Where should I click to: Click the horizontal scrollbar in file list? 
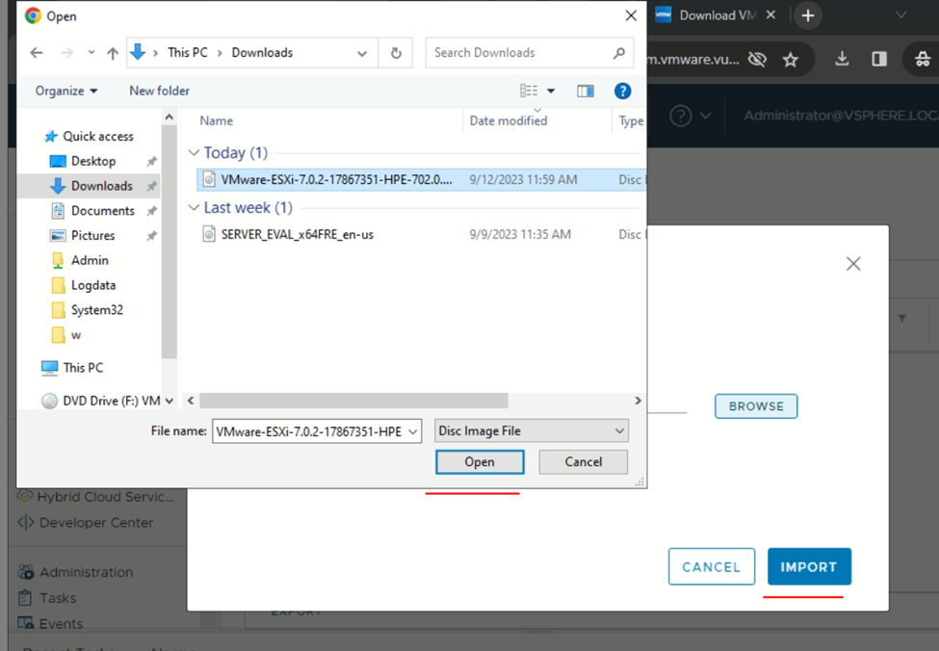(353, 400)
